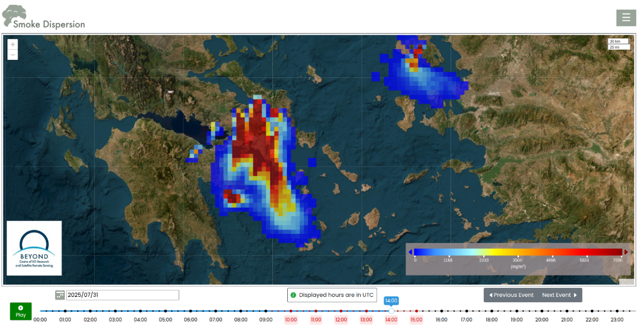Image resolution: width=641 pixels, height=330 pixels.
Task: Select 20:00 on the timeline
Action: tap(541, 319)
